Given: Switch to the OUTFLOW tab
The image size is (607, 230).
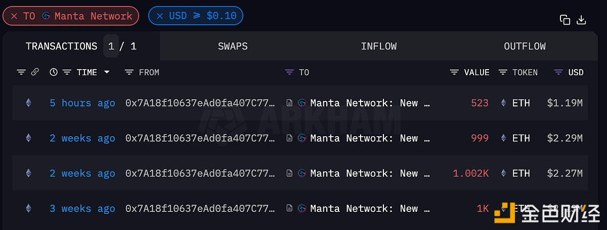Looking at the screenshot, I should pos(525,46).
